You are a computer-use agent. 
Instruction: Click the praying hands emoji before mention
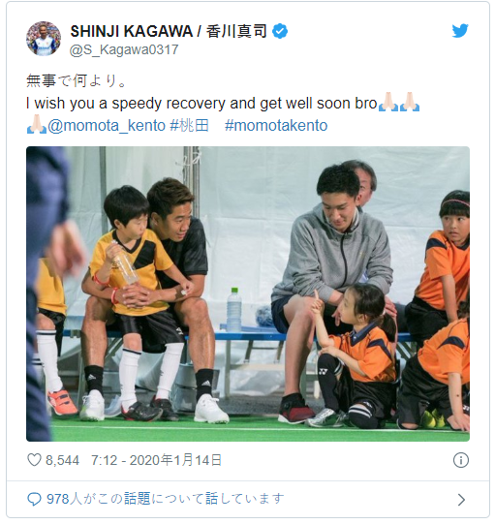point(37,125)
